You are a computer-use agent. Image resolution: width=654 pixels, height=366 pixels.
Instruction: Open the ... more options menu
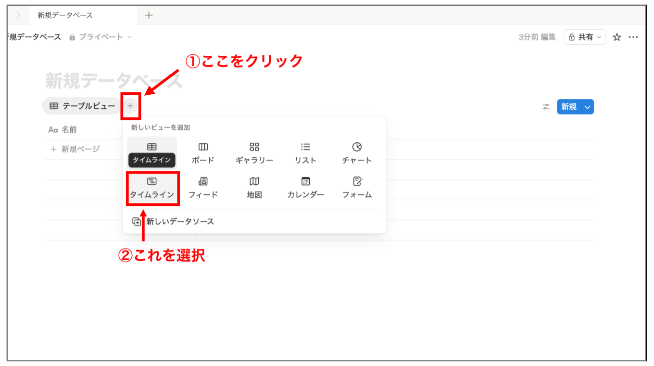click(x=634, y=37)
